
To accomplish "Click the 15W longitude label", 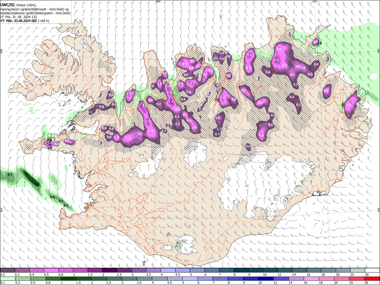I will [314, 1].
